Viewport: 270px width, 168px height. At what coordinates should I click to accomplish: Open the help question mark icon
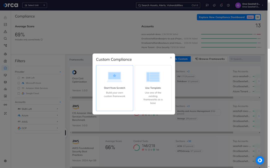click(228, 5)
